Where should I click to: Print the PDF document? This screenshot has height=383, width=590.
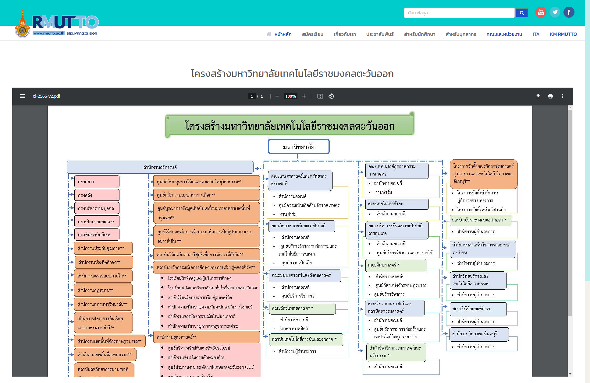pos(550,96)
